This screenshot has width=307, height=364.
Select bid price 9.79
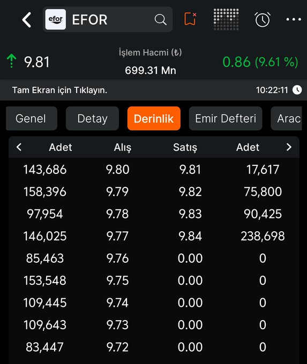tap(117, 192)
